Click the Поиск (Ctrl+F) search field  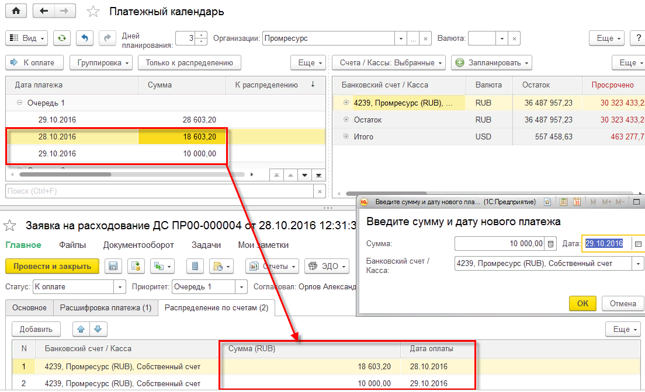[x=159, y=191]
